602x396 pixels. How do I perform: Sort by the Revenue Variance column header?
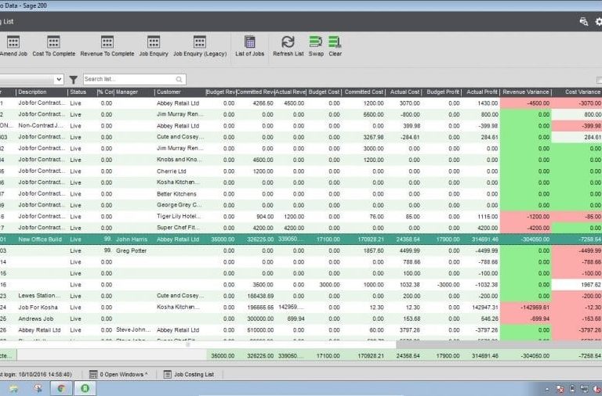[x=526, y=92]
